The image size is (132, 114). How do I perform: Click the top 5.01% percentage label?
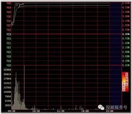[126, 3]
